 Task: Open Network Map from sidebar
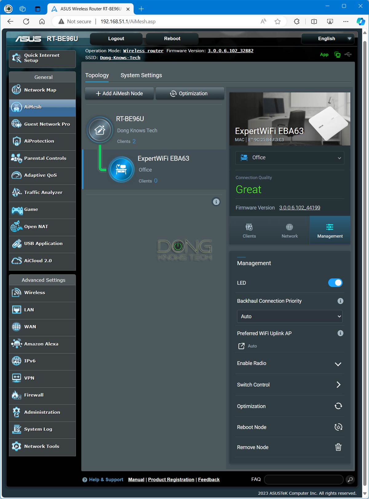pyautogui.click(x=42, y=90)
